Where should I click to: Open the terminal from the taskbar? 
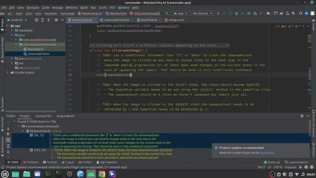(x=59, y=174)
